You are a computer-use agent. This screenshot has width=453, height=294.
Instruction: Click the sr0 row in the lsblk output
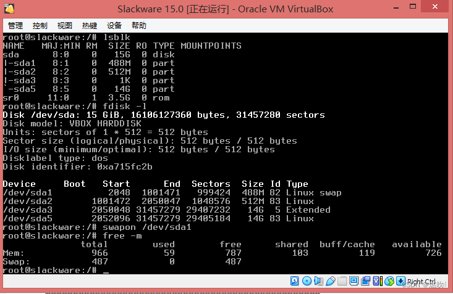pos(87,98)
